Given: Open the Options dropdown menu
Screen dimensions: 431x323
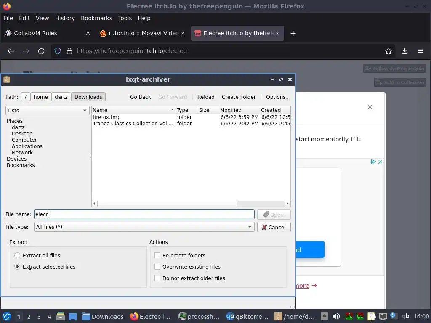Looking at the screenshot, I should tap(277, 97).
